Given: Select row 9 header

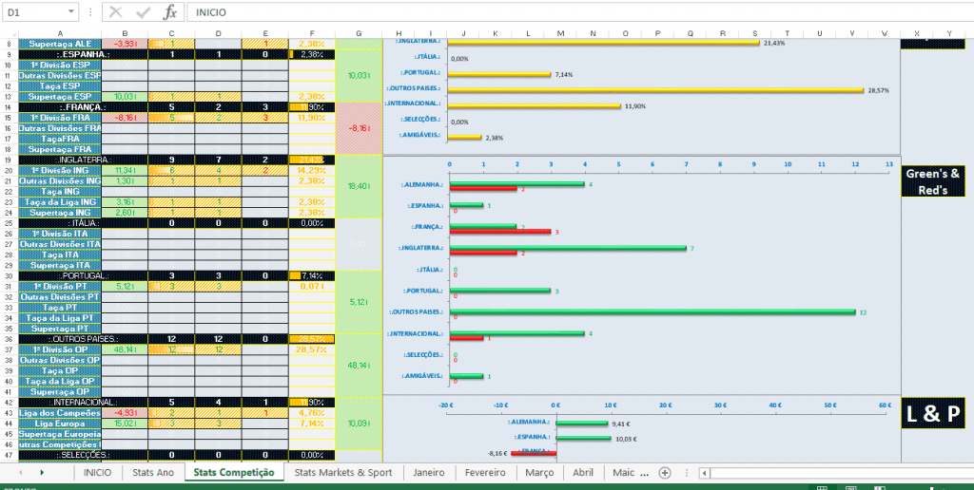Looking at the screenshot, I should (x=9, y=54).
